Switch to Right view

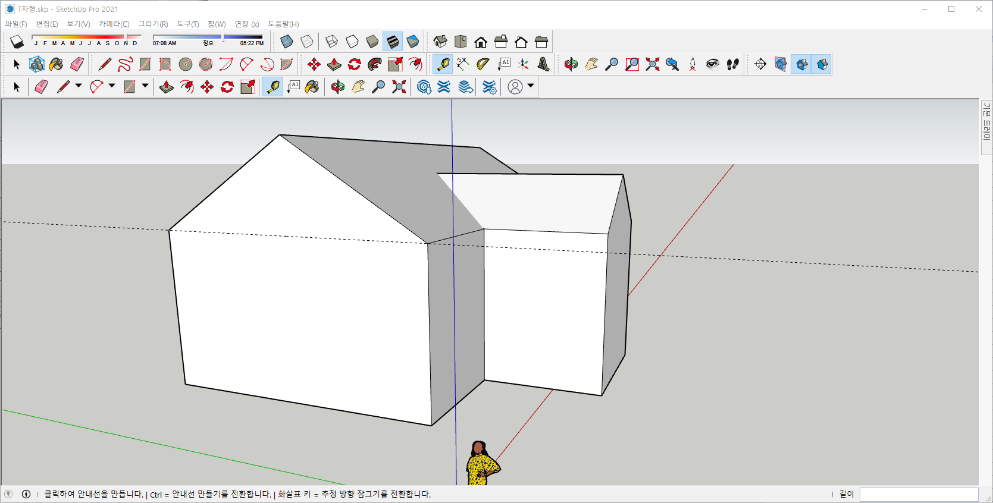tap(501, 42)
